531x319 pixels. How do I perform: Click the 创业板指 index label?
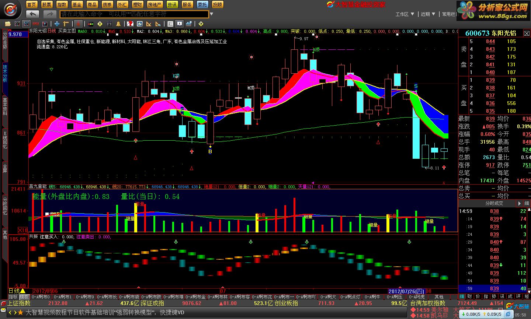pyautogui.click(x=286, y=303)
